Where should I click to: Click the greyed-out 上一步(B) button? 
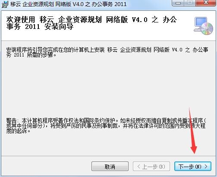coord(151,166)
